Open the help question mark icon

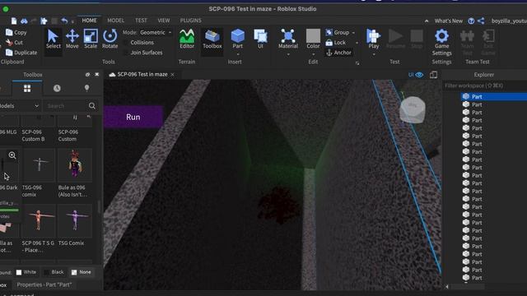[471, 21]
